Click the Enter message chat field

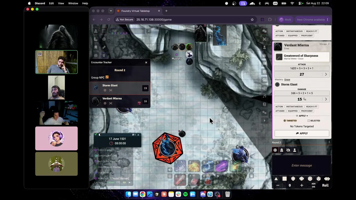(302, 166)
